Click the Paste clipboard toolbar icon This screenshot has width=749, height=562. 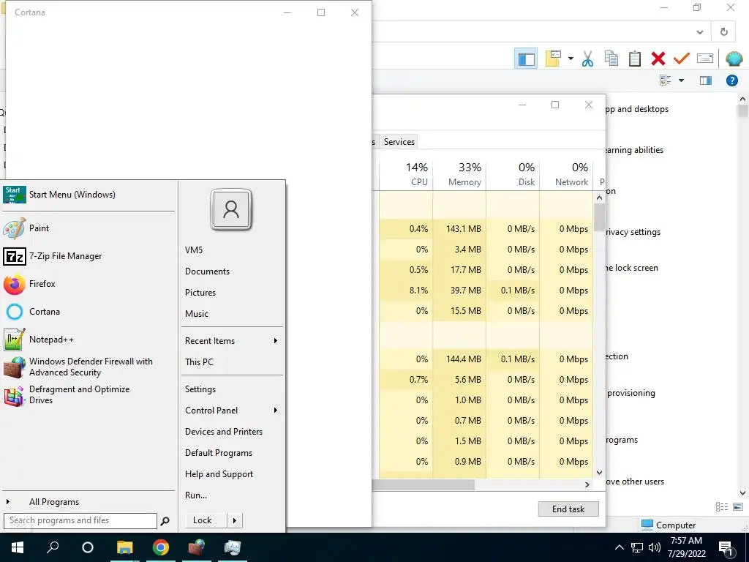coord(634,59)
